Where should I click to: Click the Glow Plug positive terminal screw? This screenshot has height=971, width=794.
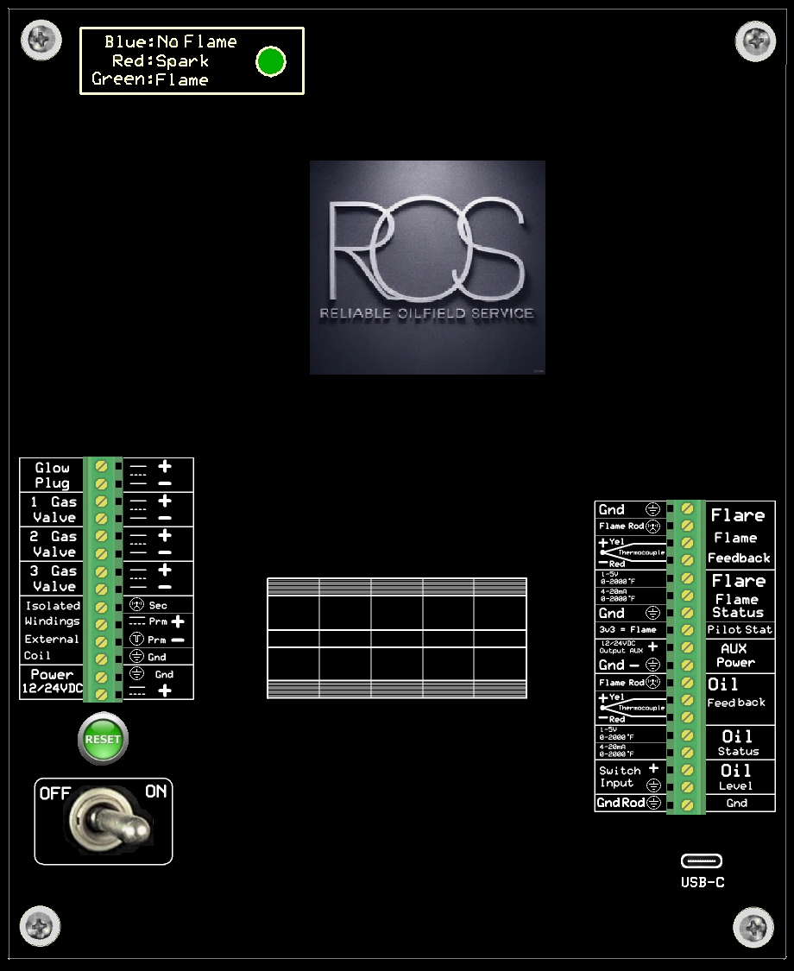(x=102, y=466)
